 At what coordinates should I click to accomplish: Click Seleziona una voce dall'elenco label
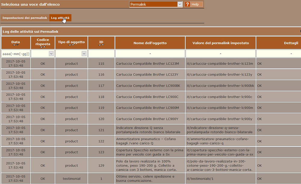click(x=30, y=4)
